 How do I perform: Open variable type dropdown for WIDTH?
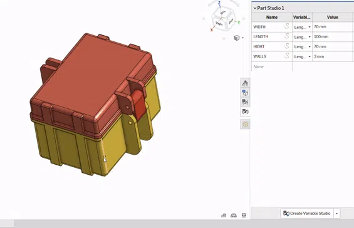tap(302, 27)
